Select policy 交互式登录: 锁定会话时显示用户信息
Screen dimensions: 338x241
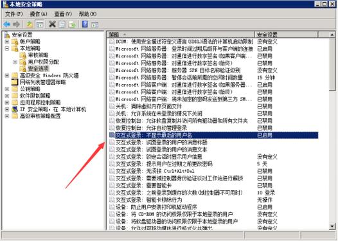click(x=159, y=157)
